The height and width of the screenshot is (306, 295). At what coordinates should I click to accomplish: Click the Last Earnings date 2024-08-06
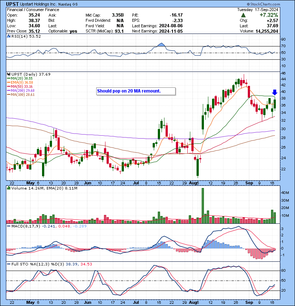[x=171, y=26]
